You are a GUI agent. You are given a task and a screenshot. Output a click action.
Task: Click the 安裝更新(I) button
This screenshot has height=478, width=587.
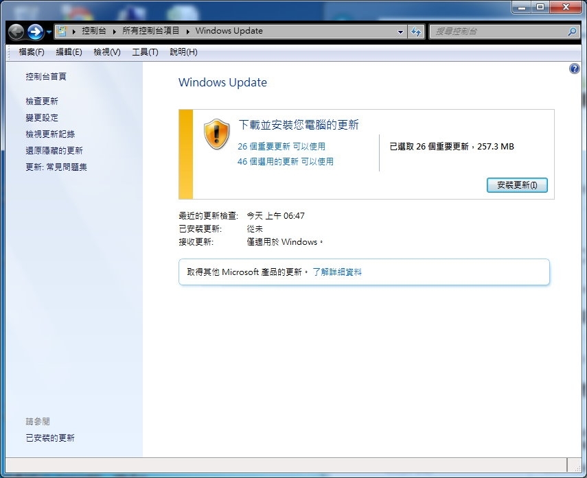517,185
